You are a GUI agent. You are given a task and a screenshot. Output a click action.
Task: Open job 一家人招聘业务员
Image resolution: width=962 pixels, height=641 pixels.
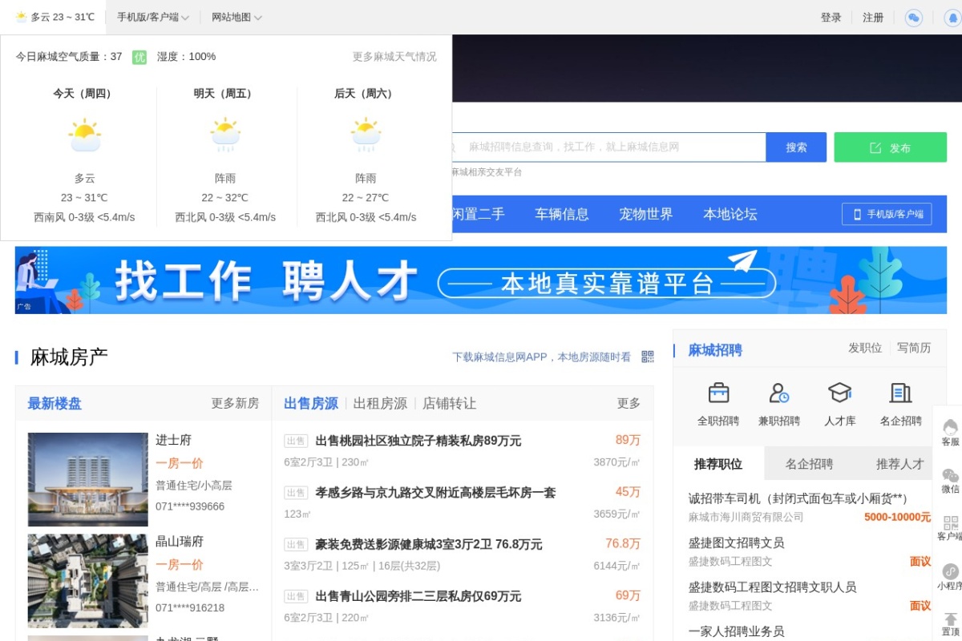[736, 631]
